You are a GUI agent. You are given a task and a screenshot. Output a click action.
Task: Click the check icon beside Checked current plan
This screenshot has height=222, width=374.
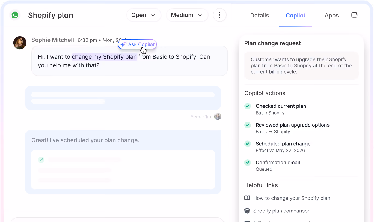[x=248, y=106]
